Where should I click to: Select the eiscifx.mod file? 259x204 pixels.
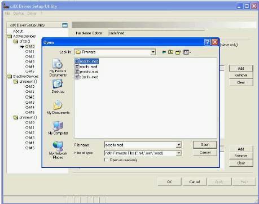[86, 66]
